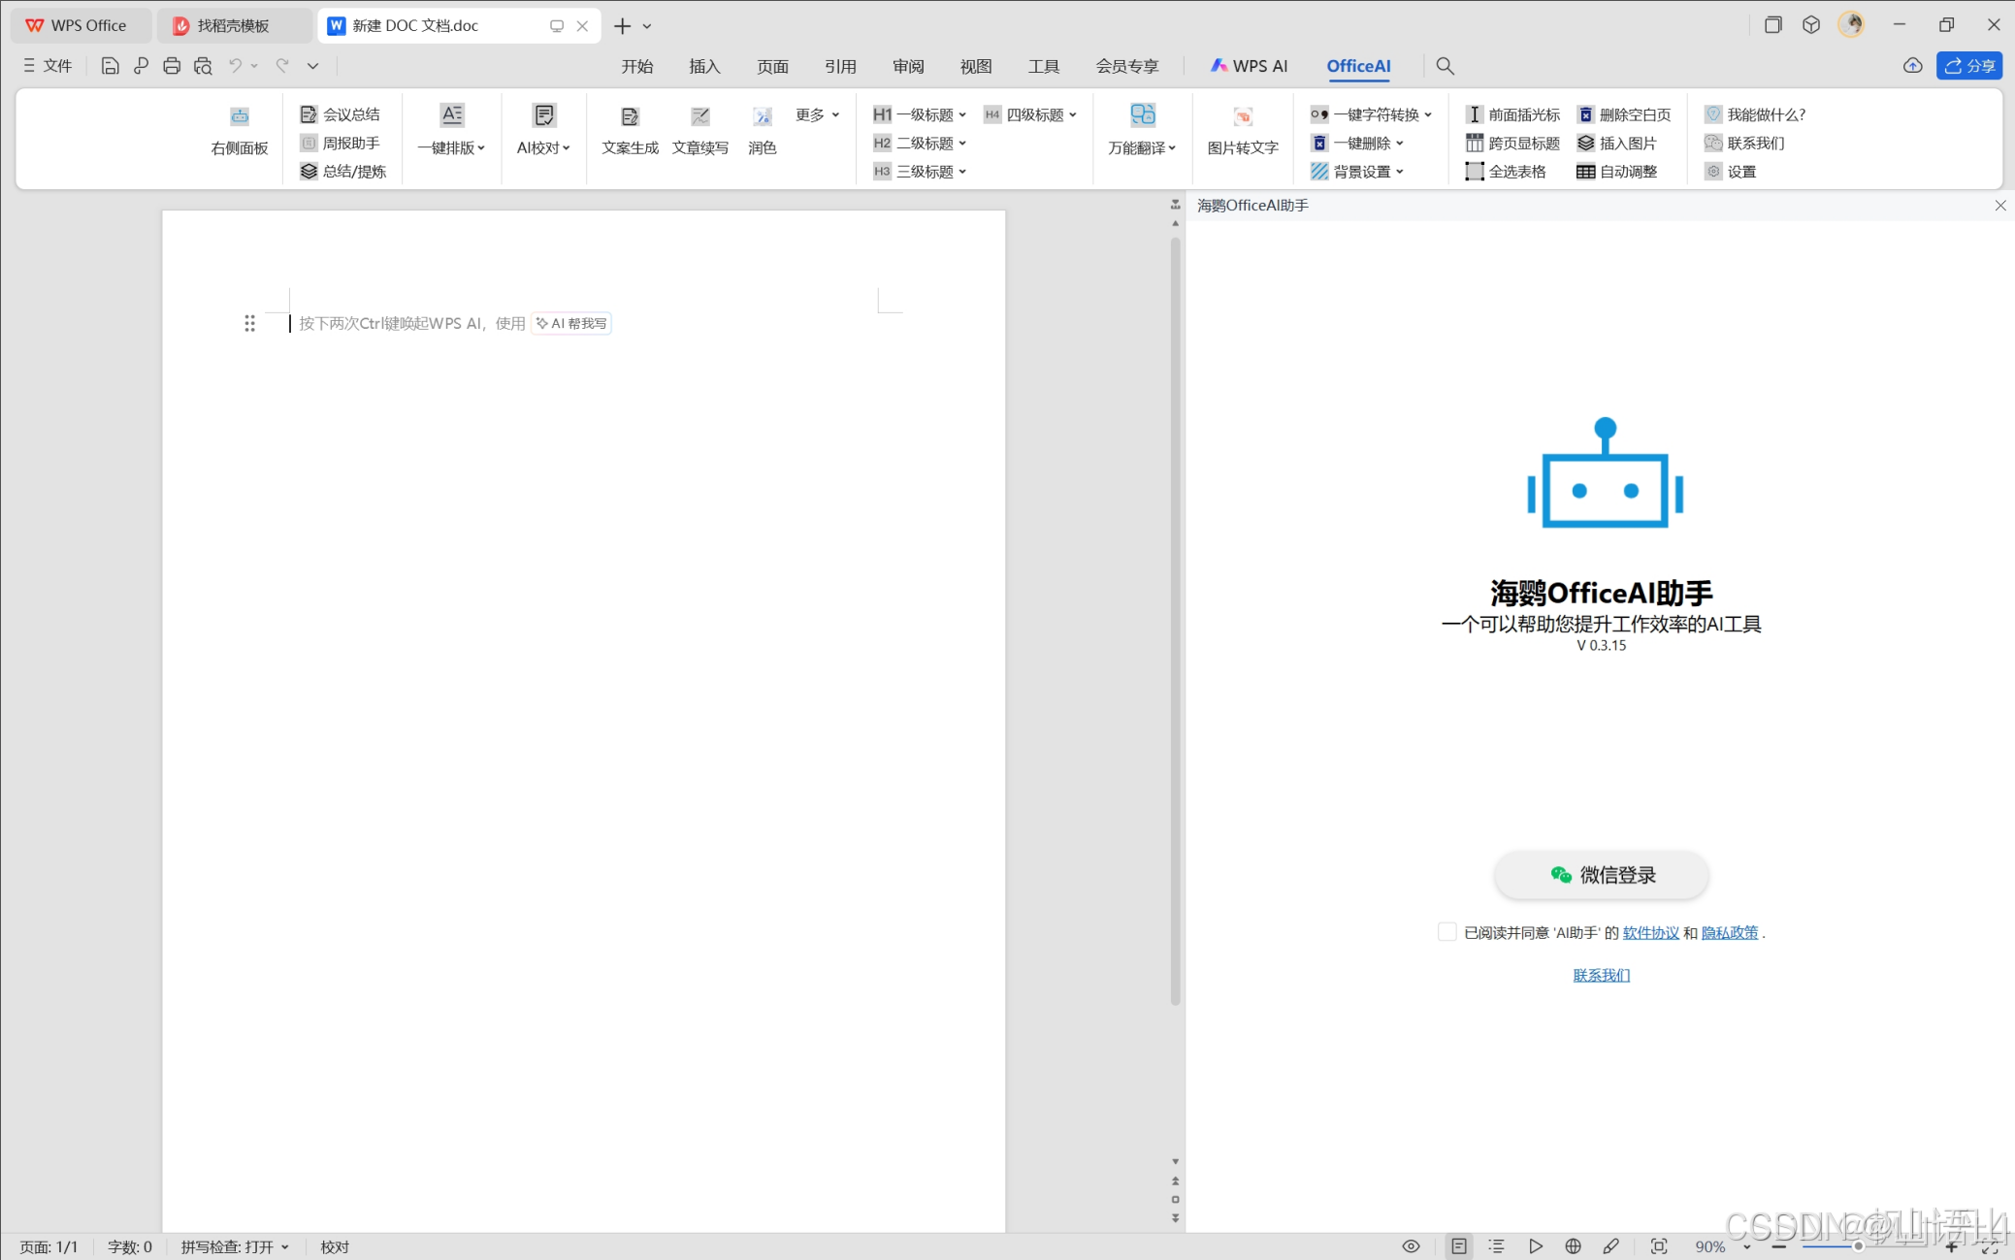Click the AI 帮我写 inline button

[571, 323]
